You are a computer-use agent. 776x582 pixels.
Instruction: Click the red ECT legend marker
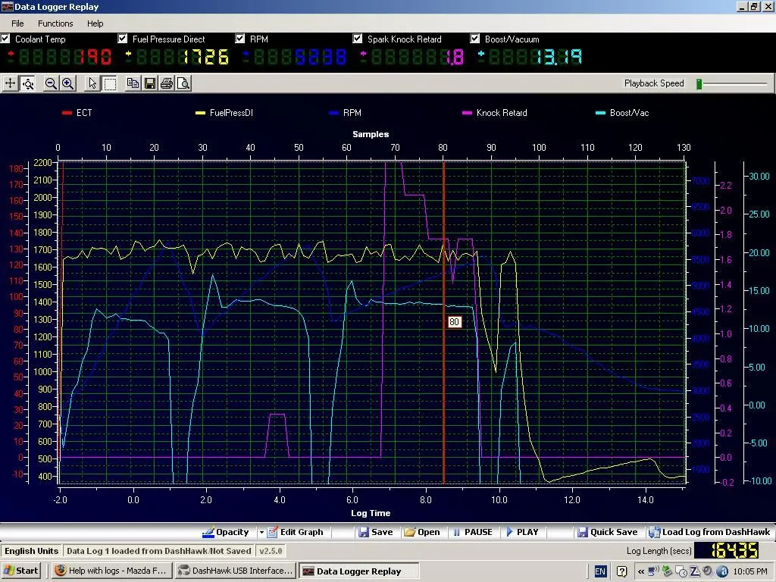[67, 113]
